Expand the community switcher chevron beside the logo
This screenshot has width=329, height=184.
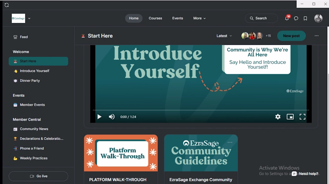[x=29, y=19]
